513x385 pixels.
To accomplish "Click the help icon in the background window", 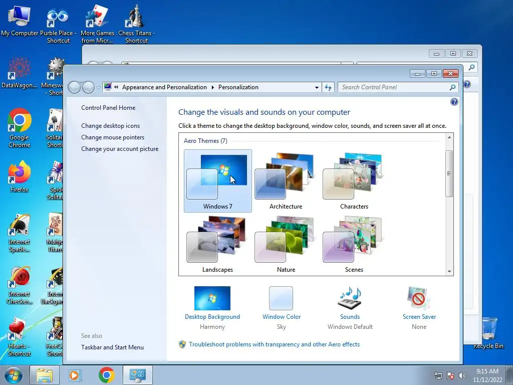I will pyautogui.click(x=467, y=84).
